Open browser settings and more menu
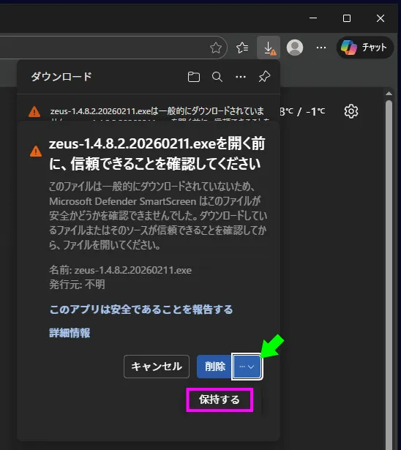Screen dimensions: 401x450 click(x=321, y=48)
